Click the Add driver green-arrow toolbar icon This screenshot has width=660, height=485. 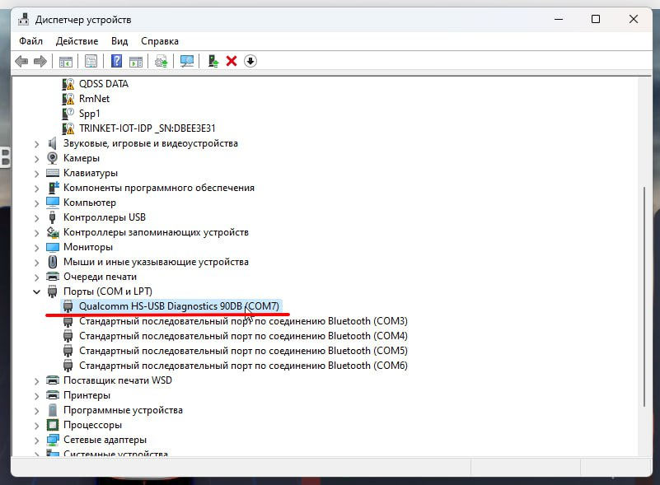213,62
